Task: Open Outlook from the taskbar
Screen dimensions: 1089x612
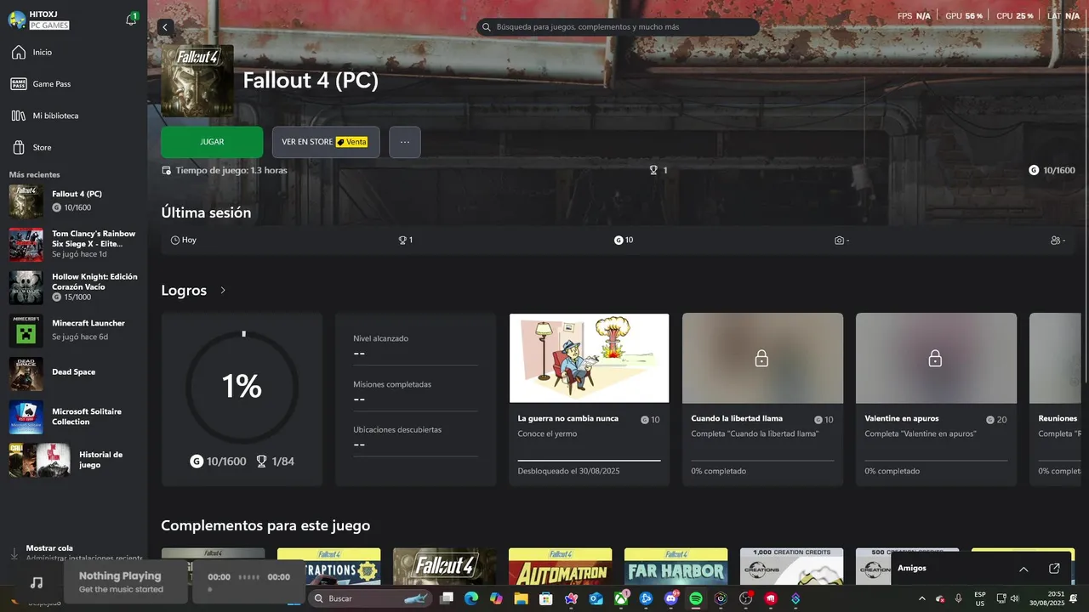Action: click(596, 598)
